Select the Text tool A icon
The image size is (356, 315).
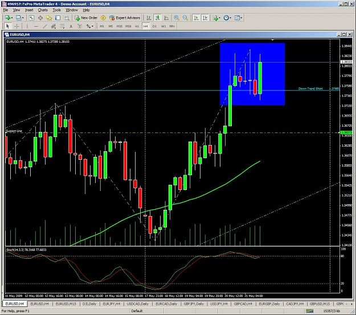click(71, 26)
